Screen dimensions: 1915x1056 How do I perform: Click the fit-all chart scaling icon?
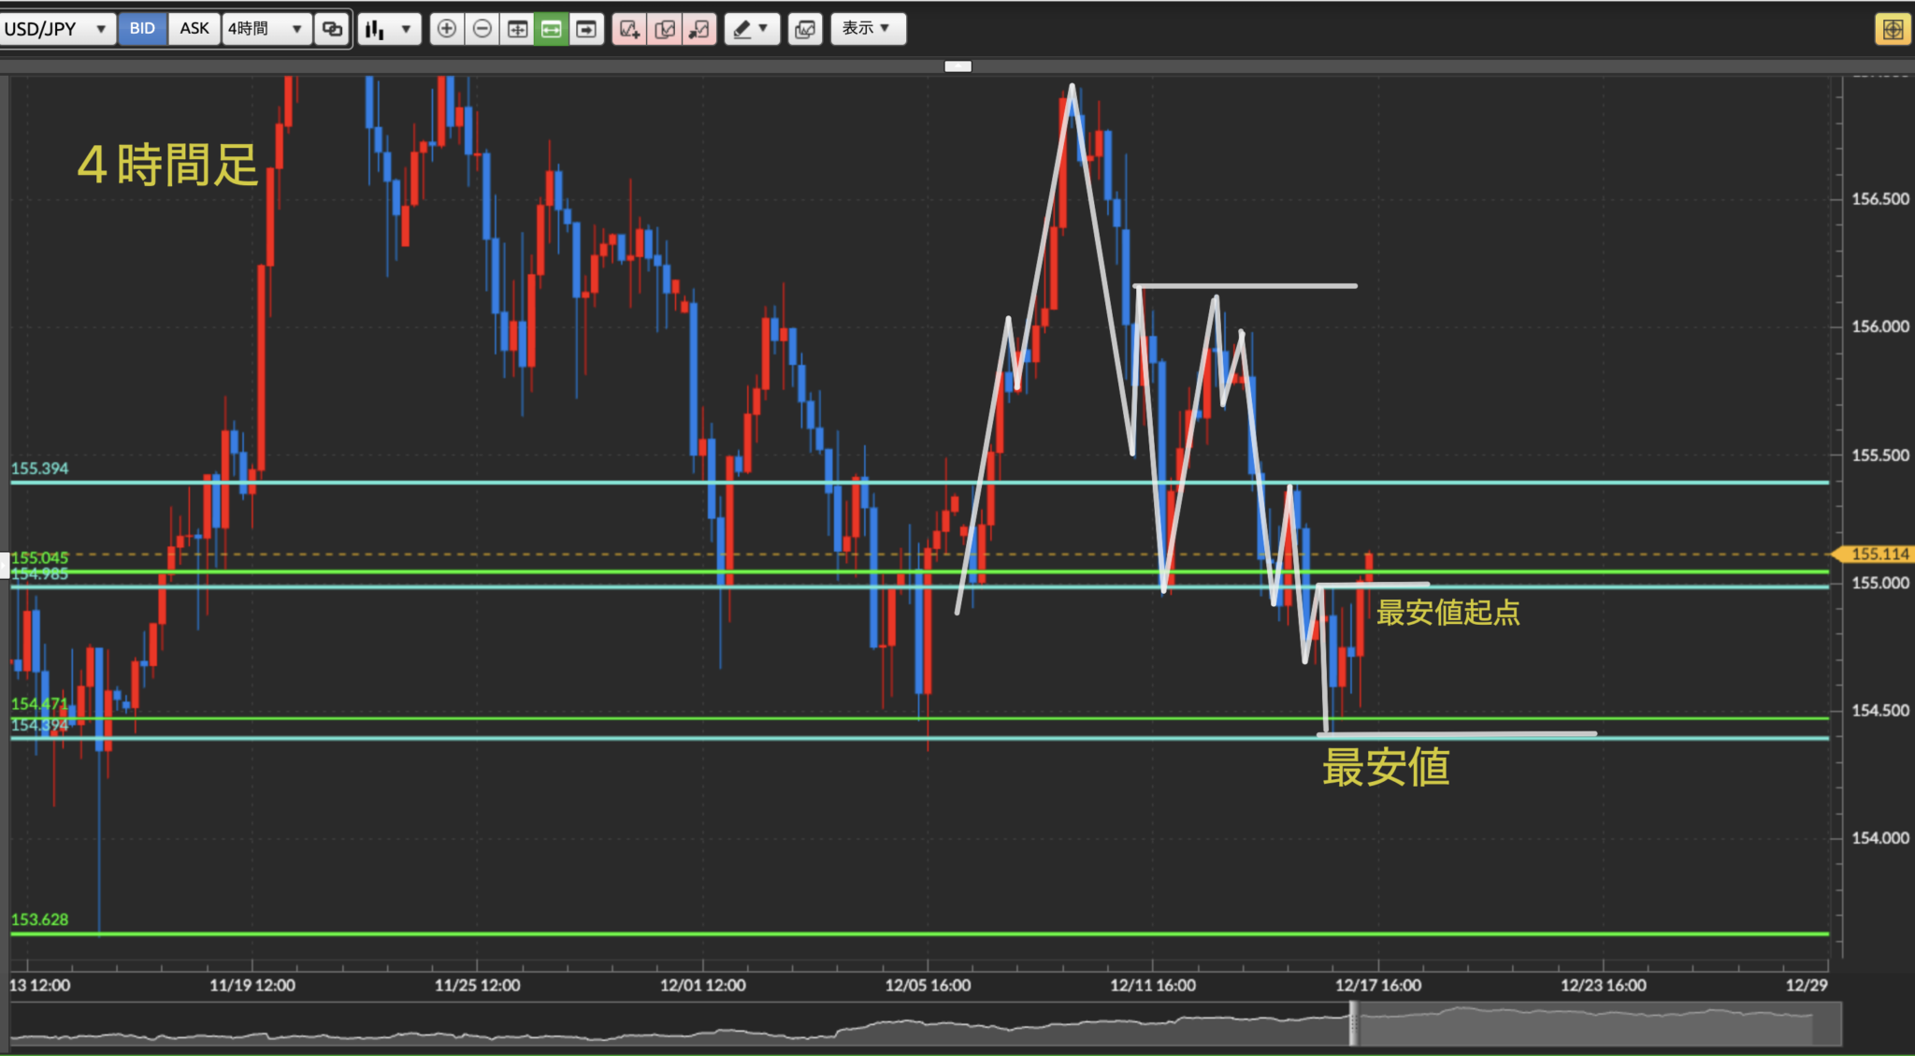[x=517, y=29]
